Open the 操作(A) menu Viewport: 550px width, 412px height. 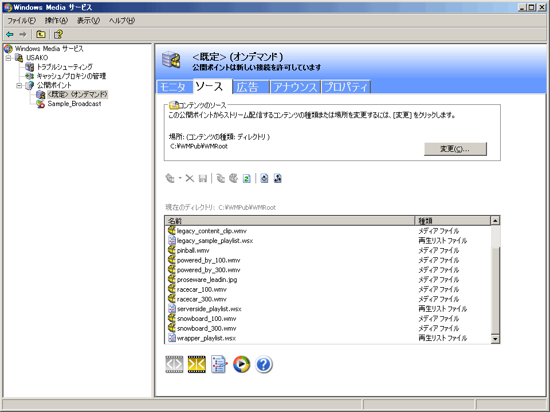pos(56,21)
